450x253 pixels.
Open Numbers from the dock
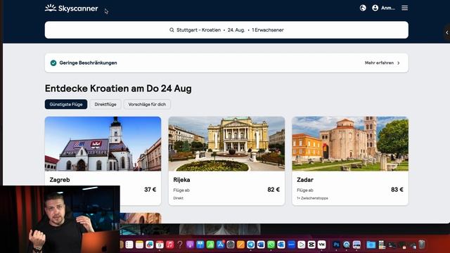click(210, 245)
